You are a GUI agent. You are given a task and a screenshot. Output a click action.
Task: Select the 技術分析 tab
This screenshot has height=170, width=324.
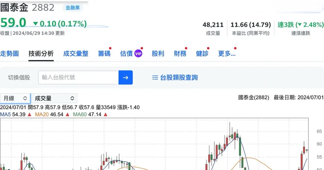(x=41, y=53)
